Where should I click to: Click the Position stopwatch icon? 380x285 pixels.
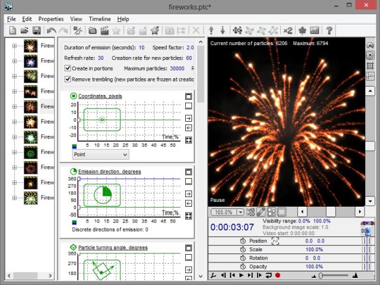242,241
